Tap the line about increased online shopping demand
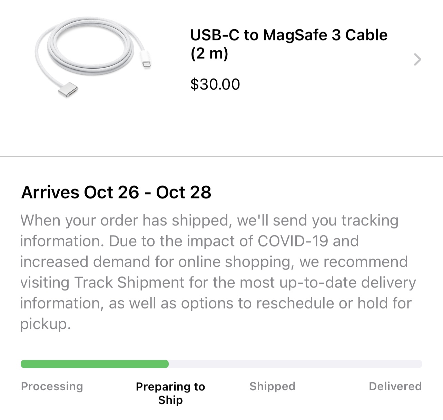443x420 pixels. pos(214,262)
